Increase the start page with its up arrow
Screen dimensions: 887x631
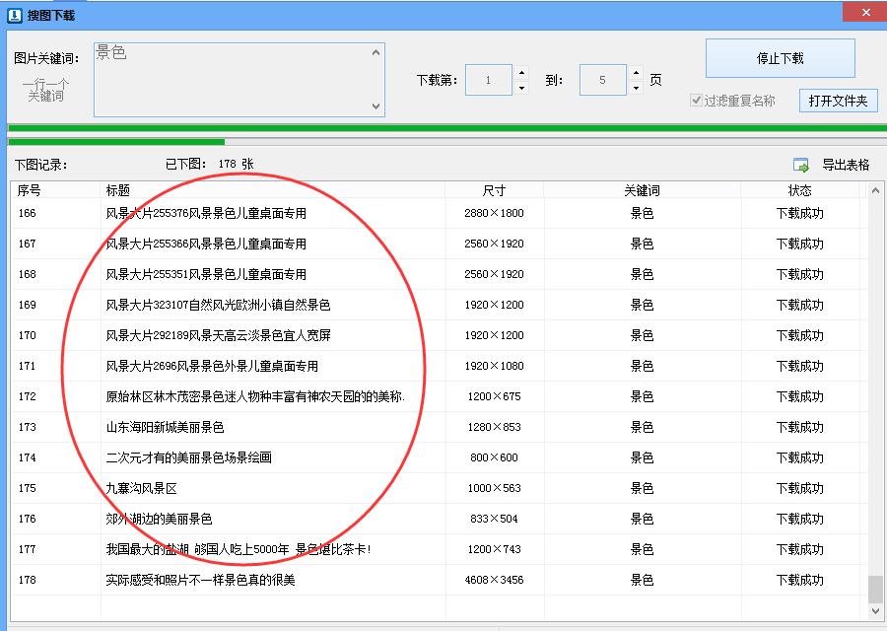pyautogui.click(x=521, y=73)
